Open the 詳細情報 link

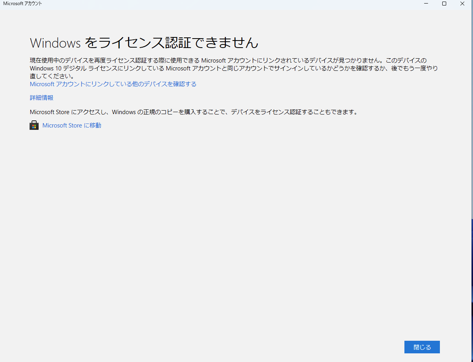point(42,98)
